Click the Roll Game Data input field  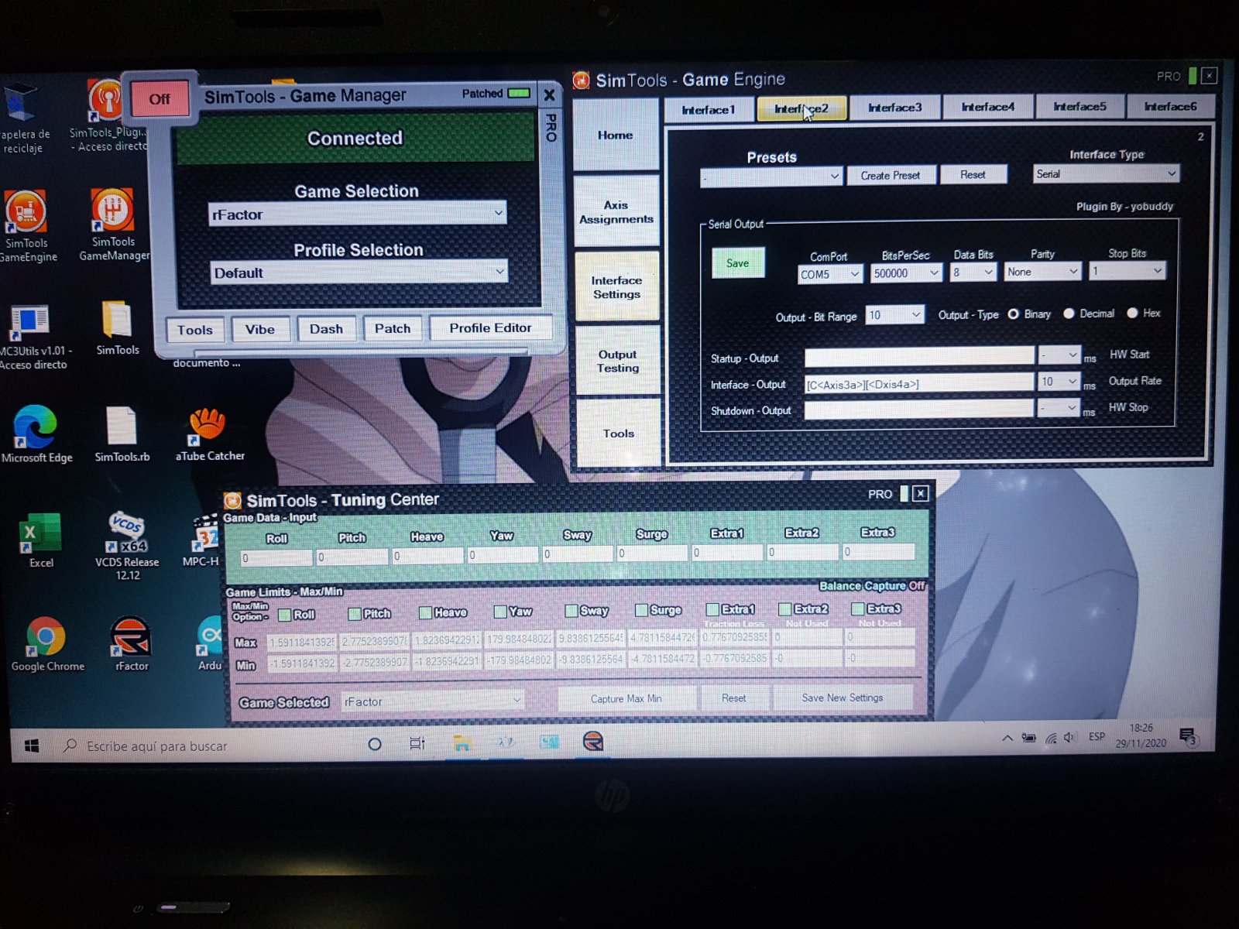276,557
